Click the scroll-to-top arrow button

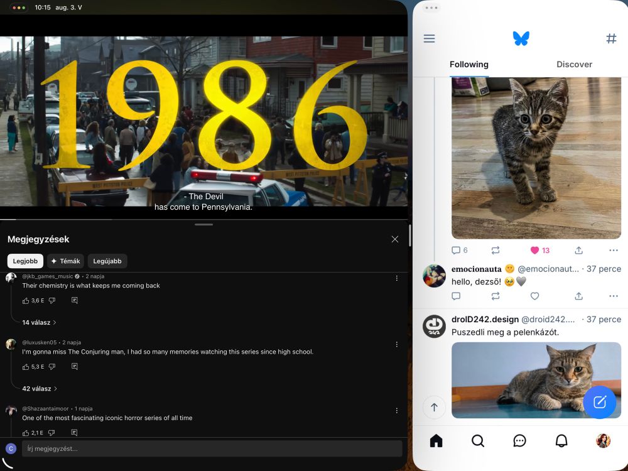[434, 408]
